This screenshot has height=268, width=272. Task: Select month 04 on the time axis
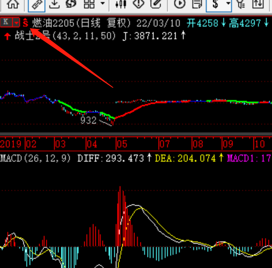click(92, 144)
